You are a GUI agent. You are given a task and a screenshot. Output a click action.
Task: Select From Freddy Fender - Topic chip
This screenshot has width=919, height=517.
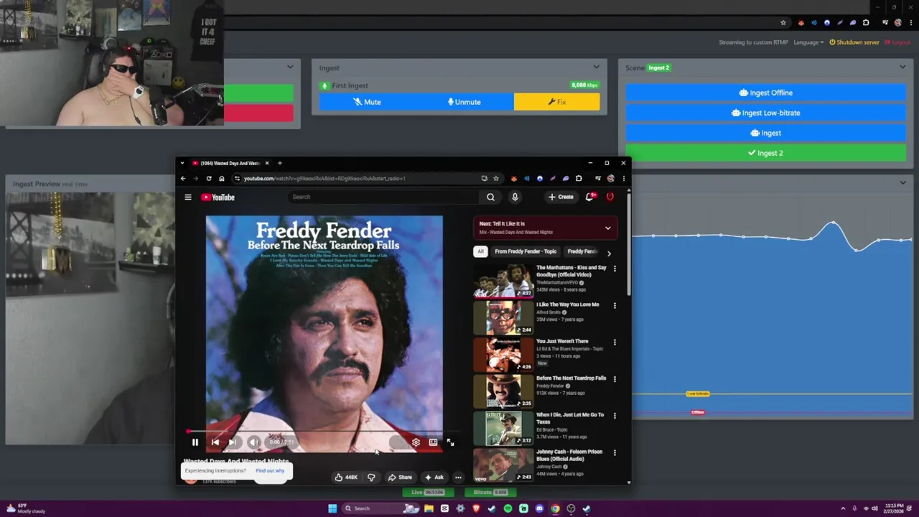click(526, 251)
